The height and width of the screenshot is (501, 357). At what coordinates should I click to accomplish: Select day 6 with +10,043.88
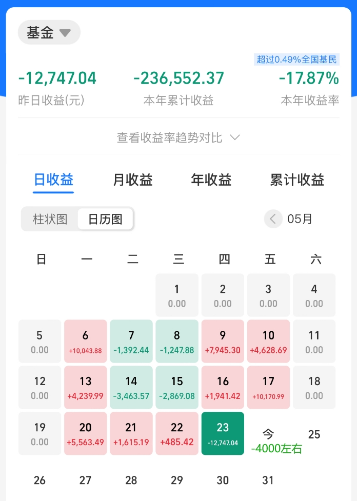[85, 341]
